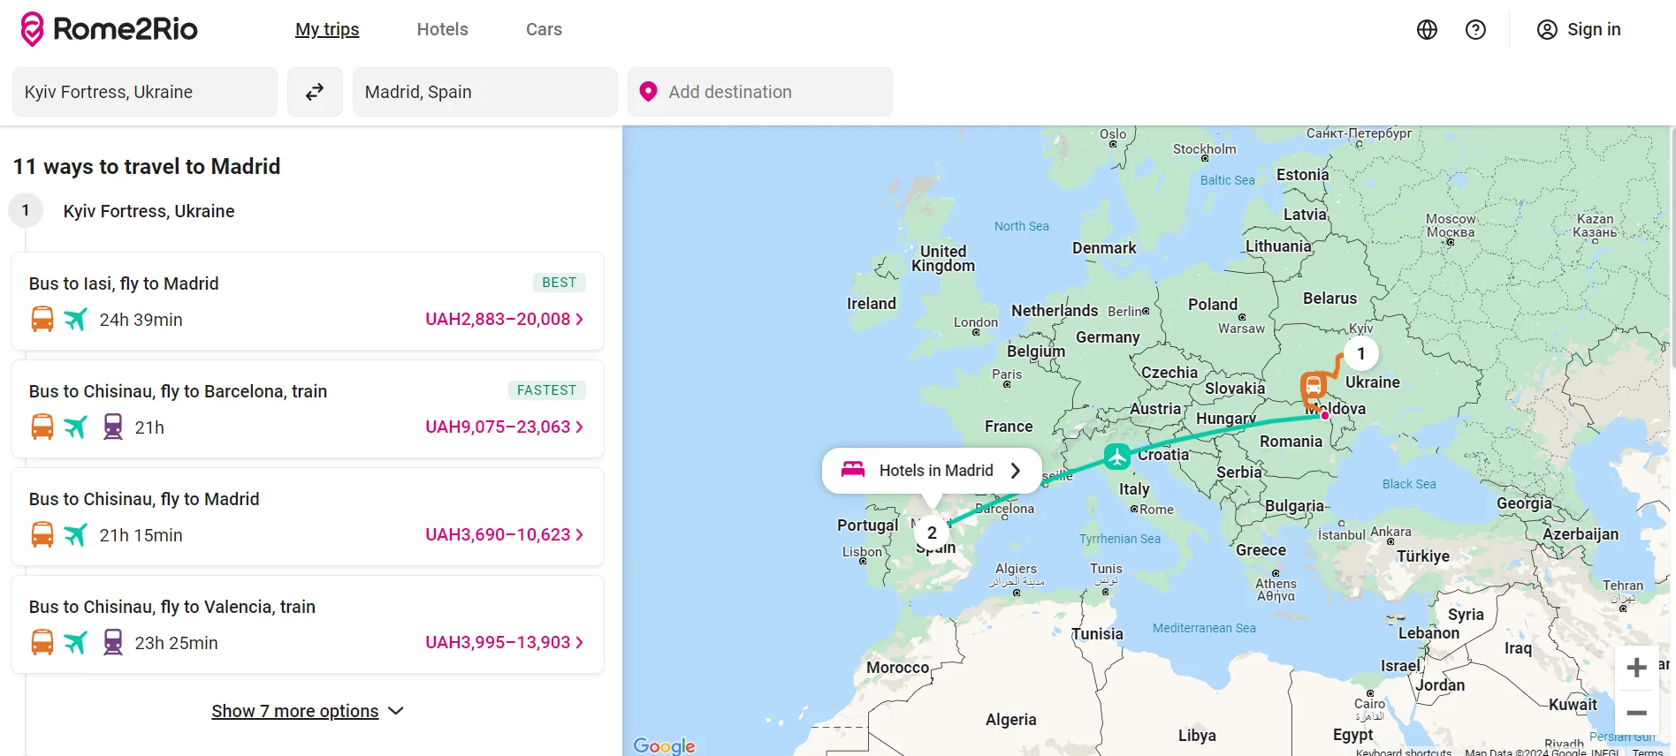Click chevron next to UAH9,075–23,063
Screen dimensions: 1676x756
point(580,427)
